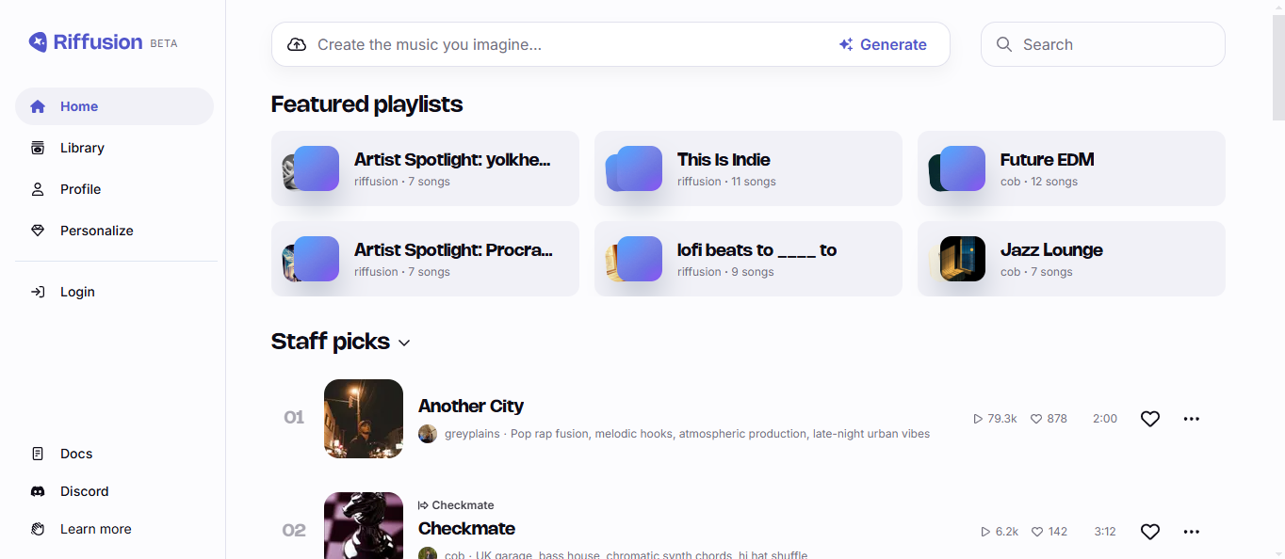
Task: Open the Learn more link text
Action: [x=96, y=529]
